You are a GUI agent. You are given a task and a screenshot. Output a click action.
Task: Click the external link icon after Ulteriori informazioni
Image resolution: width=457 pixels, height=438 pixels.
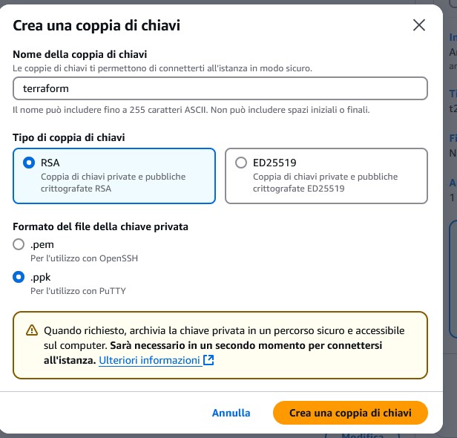click(208, 360)
